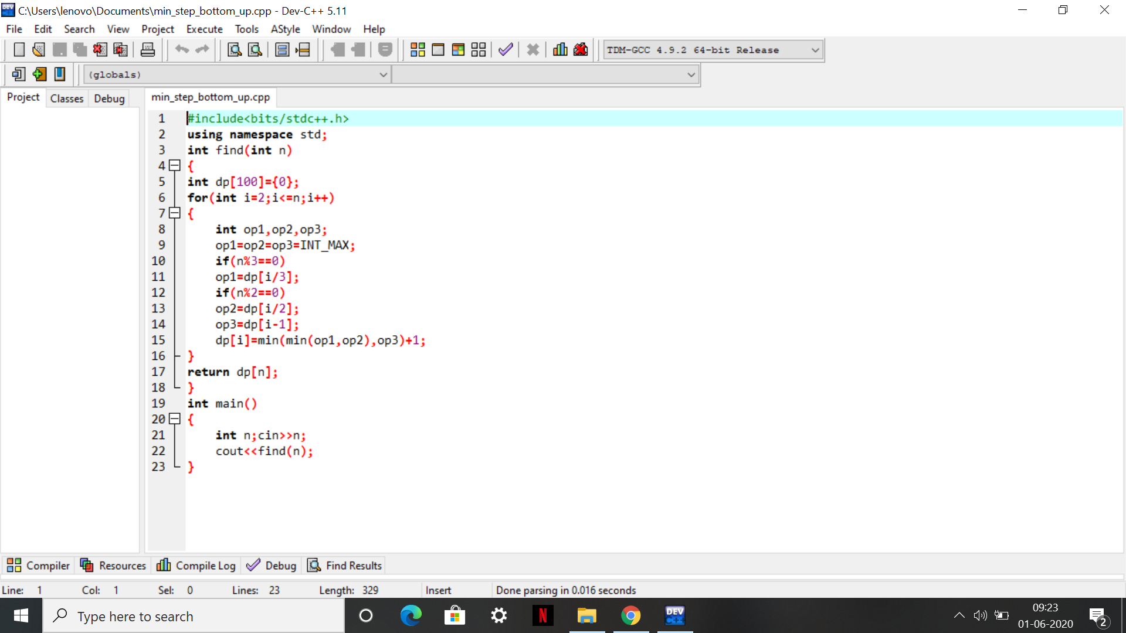Screen dimensions: 1126x633
Task: Open Google Chrome from the taskbar
Action: click(630, 615)
